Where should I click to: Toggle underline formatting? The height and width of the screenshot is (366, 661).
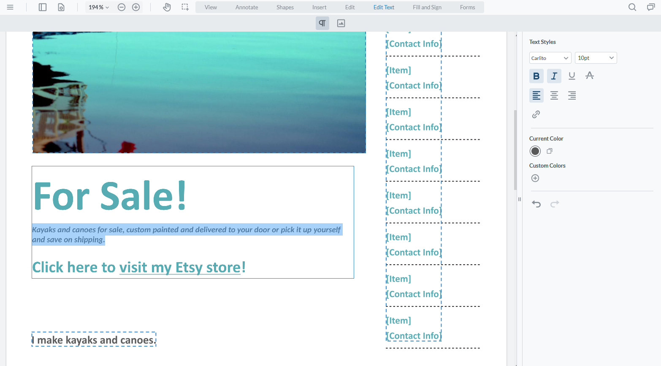click(572, 76)
